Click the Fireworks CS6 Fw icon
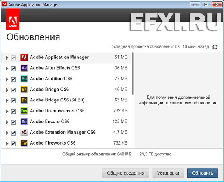 [x=24, y=143]
